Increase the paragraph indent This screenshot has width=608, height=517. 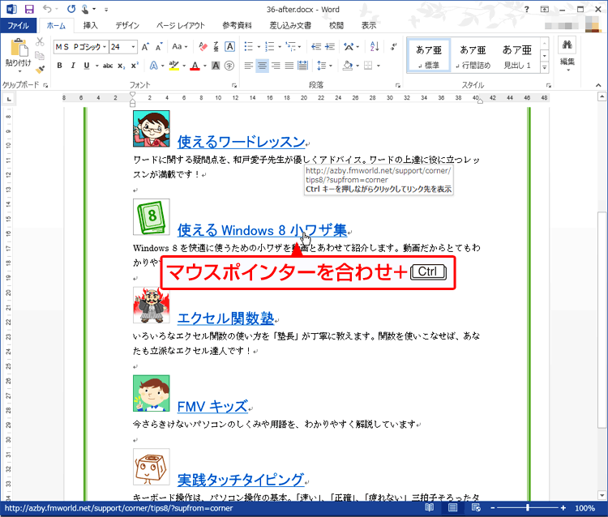330,47
